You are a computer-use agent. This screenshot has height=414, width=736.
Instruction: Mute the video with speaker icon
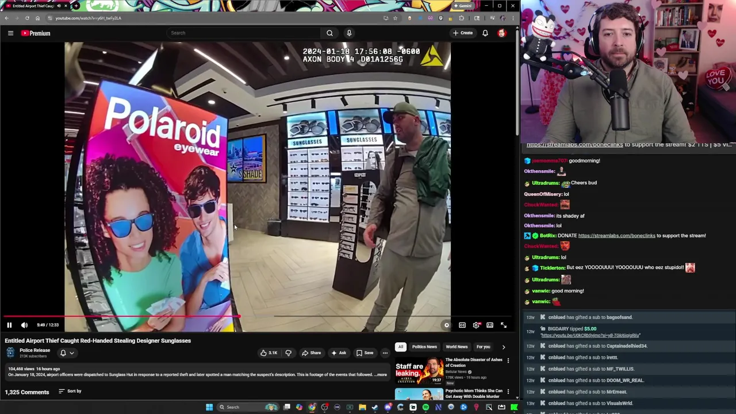pyautogui.click(x=24, y=325)
